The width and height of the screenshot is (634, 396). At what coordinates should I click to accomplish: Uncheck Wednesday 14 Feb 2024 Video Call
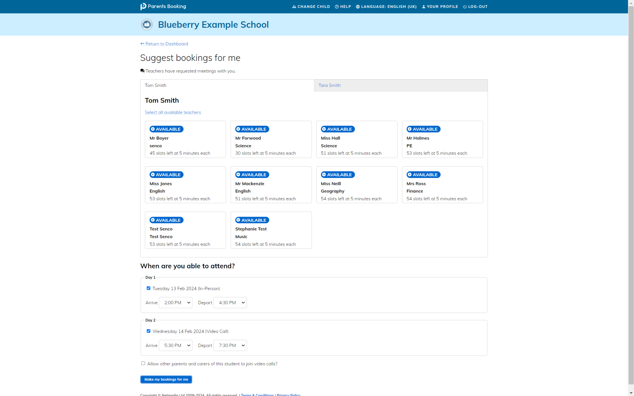(148, 331)
